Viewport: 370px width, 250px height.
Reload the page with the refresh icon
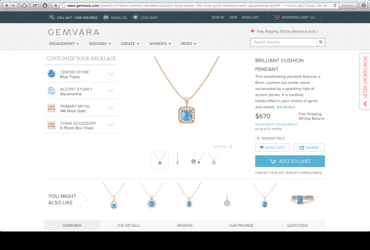[x=335, y=6]
